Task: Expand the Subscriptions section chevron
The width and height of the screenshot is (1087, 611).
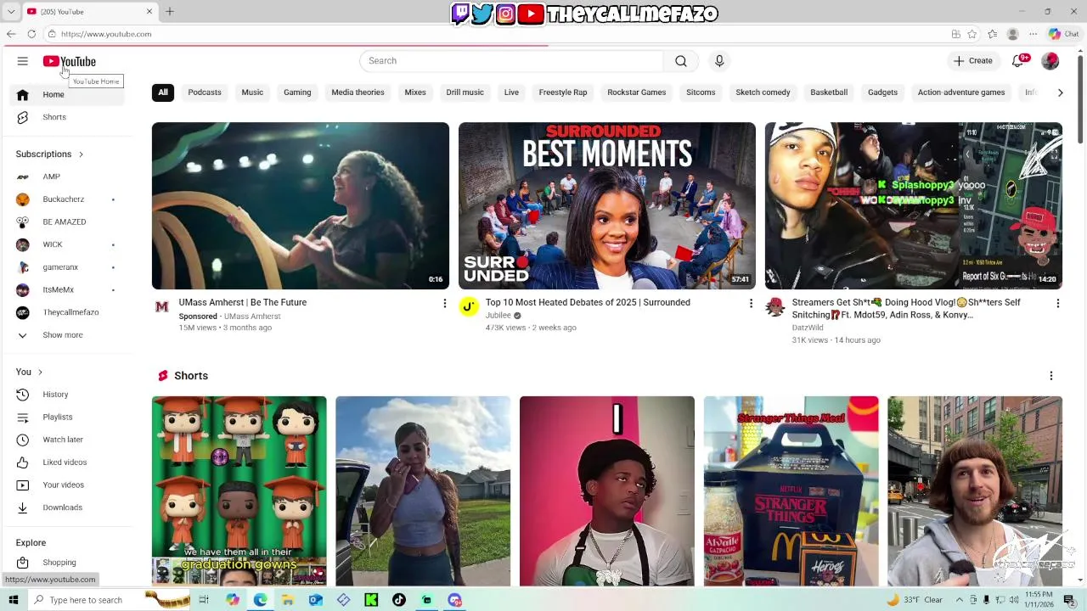Action: [81, 154]
